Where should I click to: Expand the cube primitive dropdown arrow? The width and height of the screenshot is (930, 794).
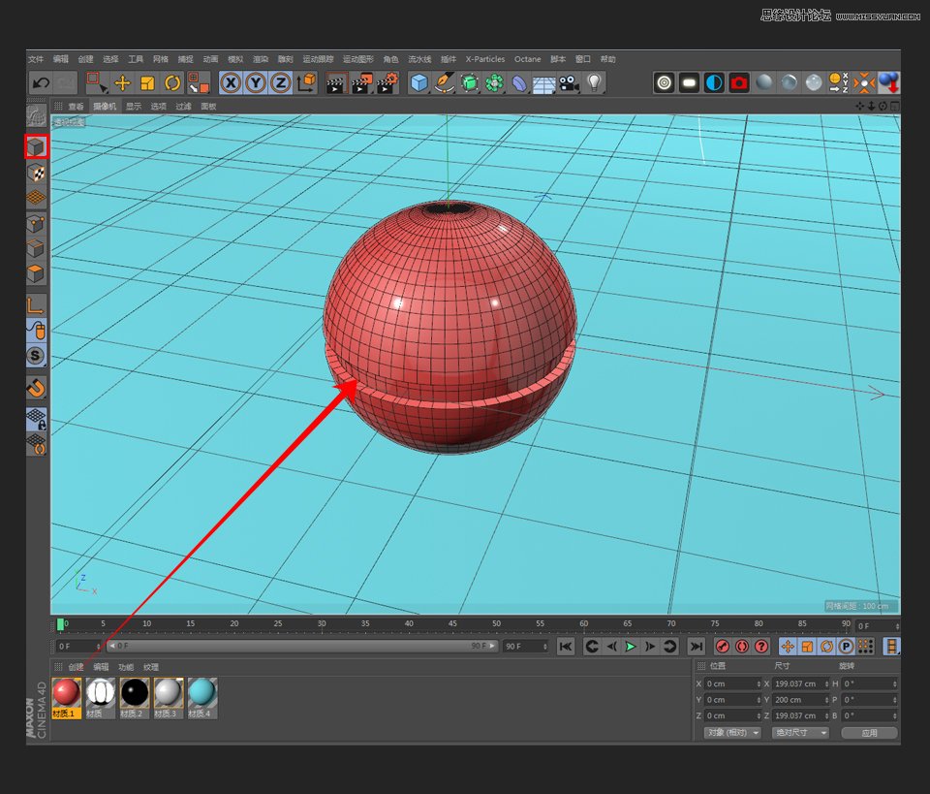pyautogui.click(x=430, y=93)
